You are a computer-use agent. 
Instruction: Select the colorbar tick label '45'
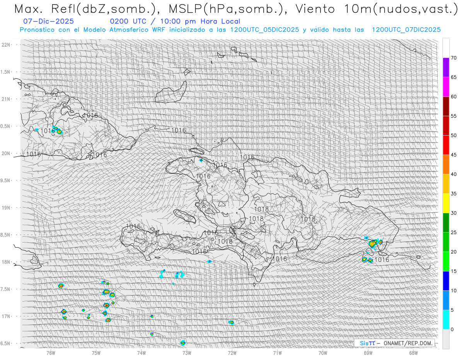[454, 155]
